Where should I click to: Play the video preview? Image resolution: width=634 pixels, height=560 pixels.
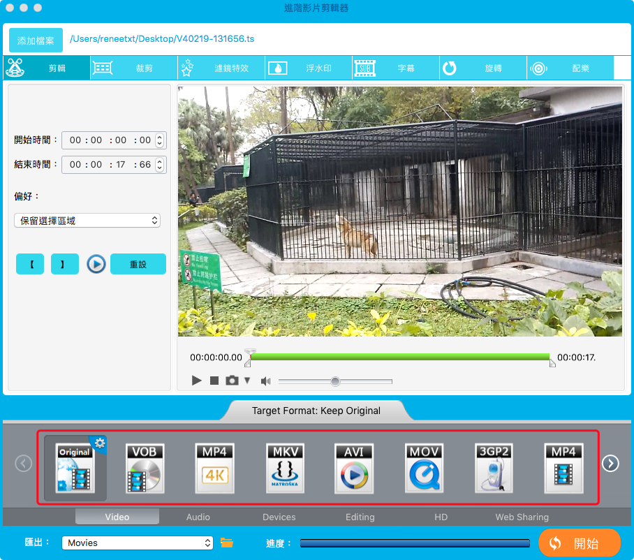coord(196,381)
